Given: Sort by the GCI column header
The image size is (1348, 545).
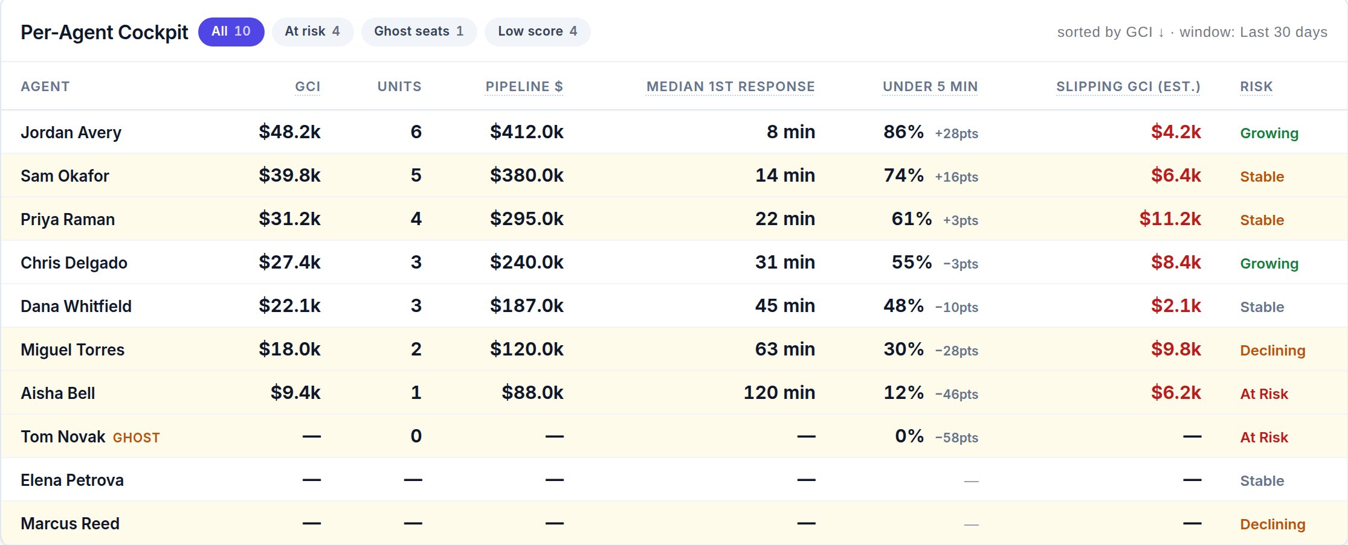Looking at the screenshot, I should pyautogui.click(x=308, y=86).
